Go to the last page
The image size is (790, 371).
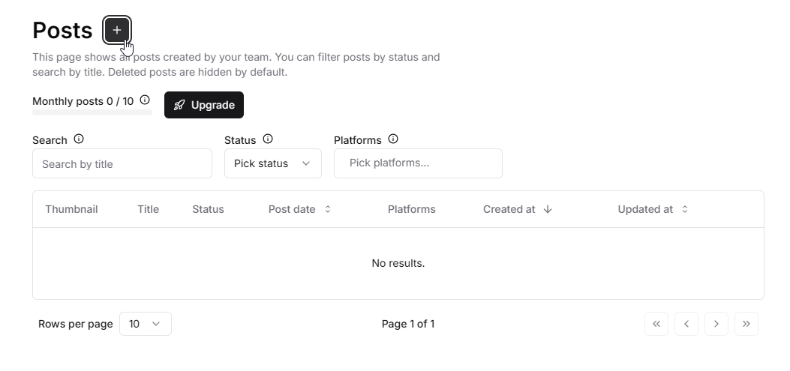pyautogui.click(x=746, y=325)
